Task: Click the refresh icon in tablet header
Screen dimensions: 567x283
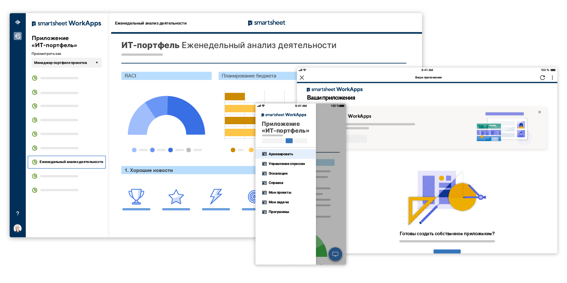Action: 543,77
